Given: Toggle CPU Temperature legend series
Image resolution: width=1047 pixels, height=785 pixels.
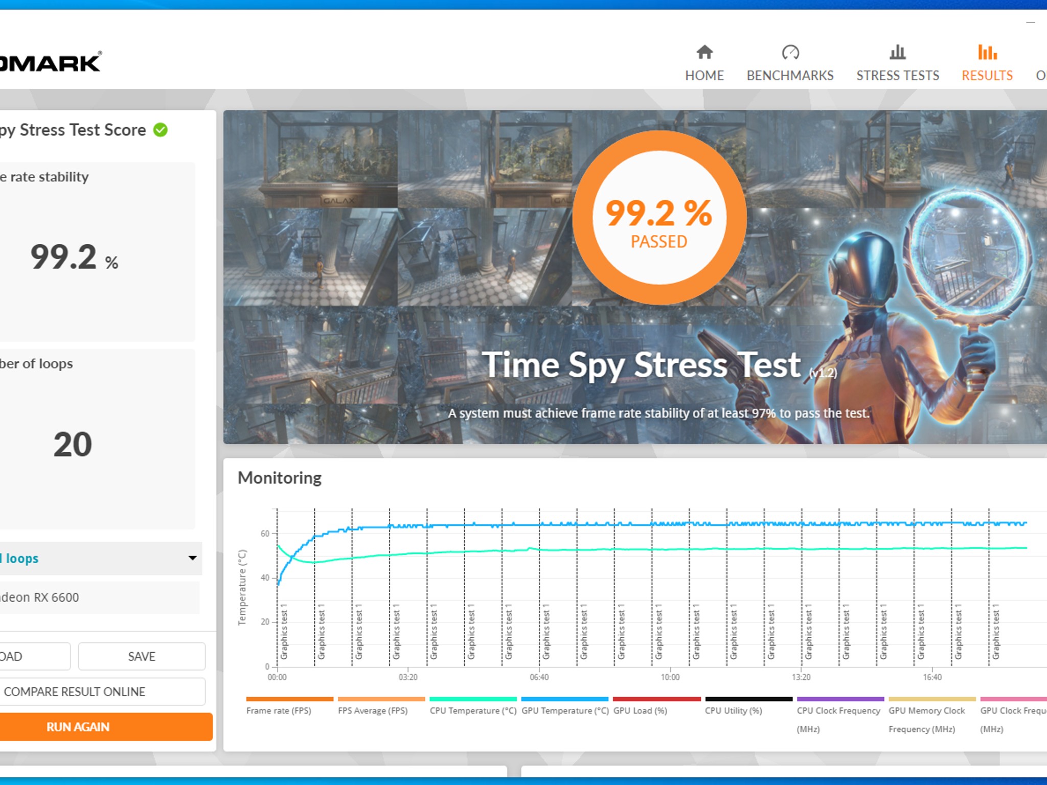Looking at the screenshot, I should [x=473, y=710].
